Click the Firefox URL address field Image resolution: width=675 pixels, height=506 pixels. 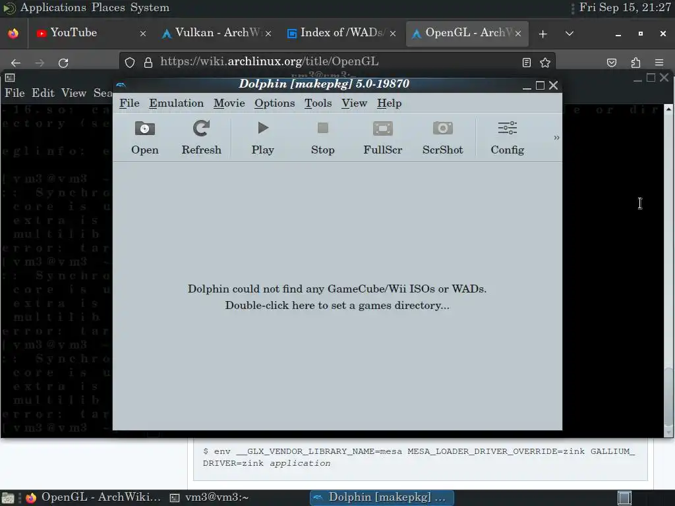click(x=337, y=61)
